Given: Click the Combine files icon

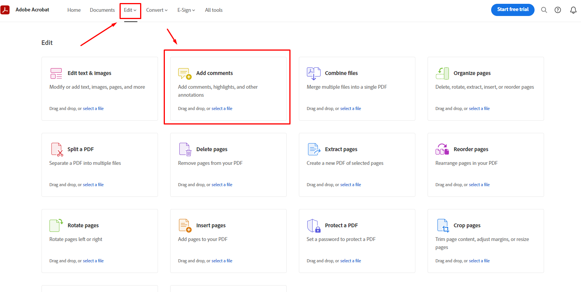Looking at the screenshot, I should click(x=313, y=73).
